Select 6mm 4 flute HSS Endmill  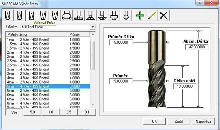pos(48,95)
